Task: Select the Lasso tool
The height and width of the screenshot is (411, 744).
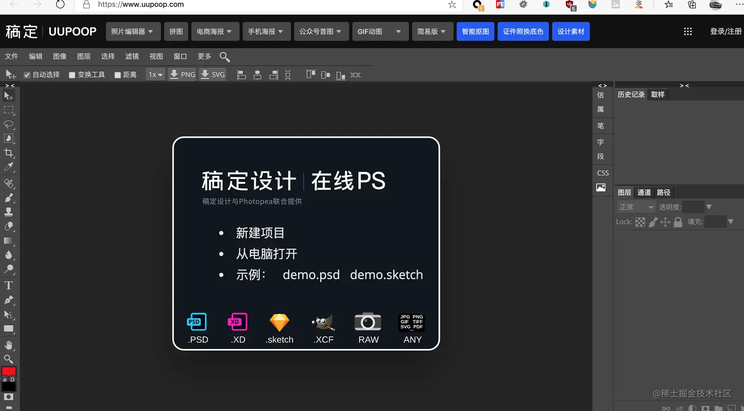Action: pyautogui.click(x=8, y=124)
